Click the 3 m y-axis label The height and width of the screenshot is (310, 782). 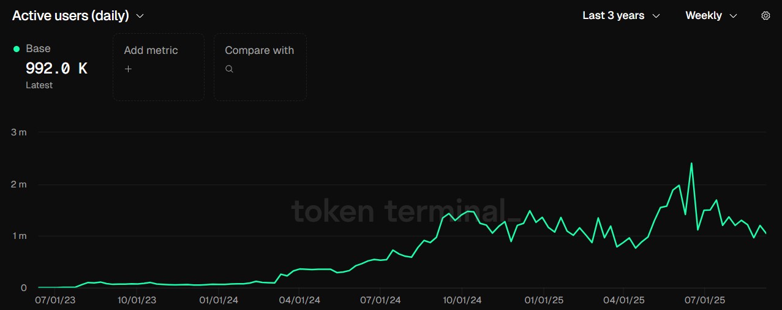(x=19, y=132)
